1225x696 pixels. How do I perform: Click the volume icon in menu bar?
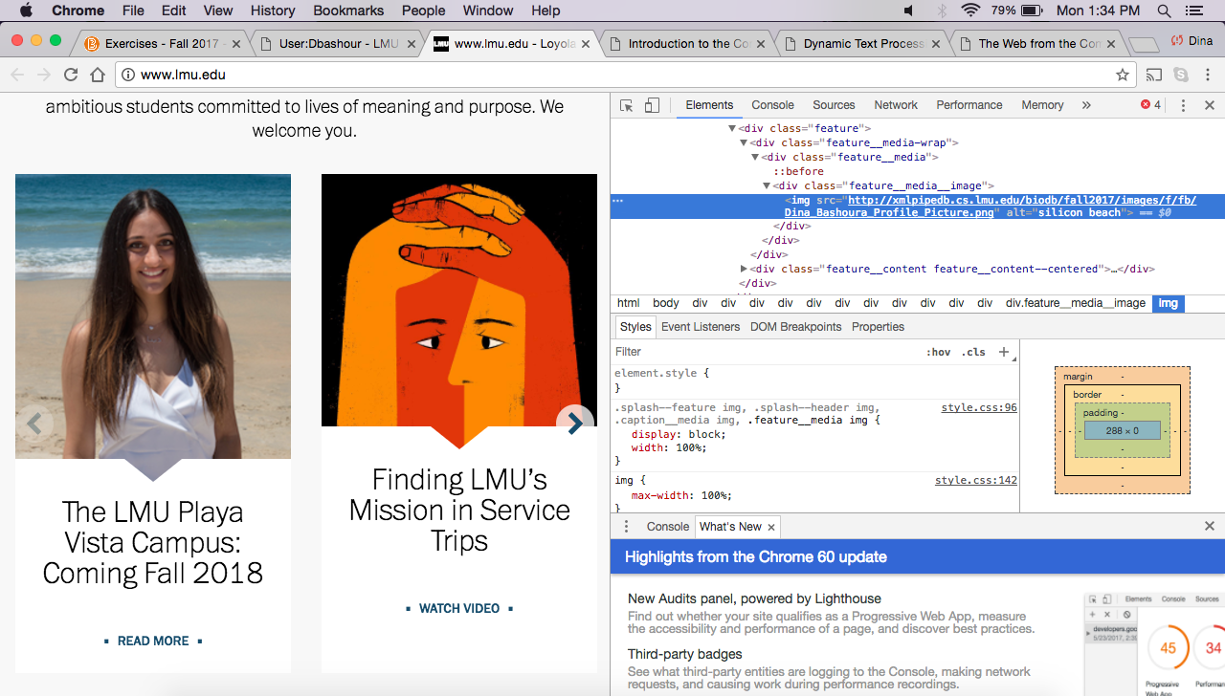pos(909,11)
